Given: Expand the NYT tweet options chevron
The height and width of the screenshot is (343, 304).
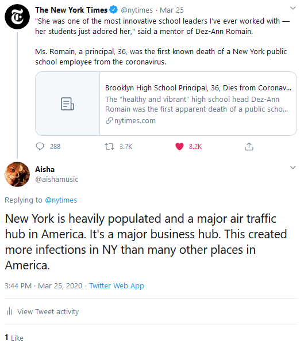Looking at the screenshot, I should pyautogui.click(x=293, y=8).
